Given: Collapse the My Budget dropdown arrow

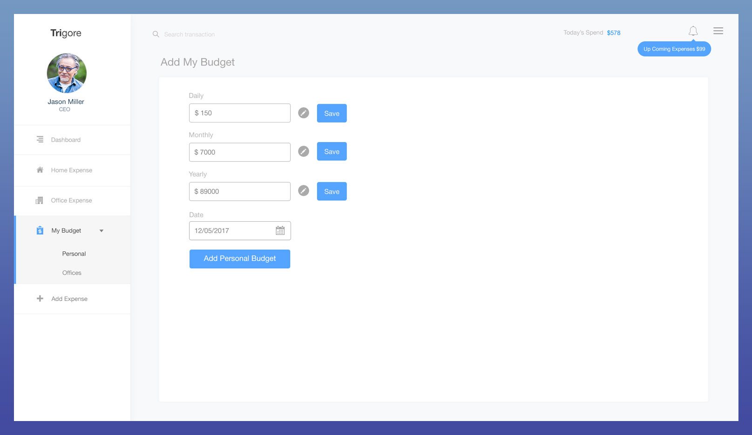Looking at the screenshot, I should click(102, 231).
